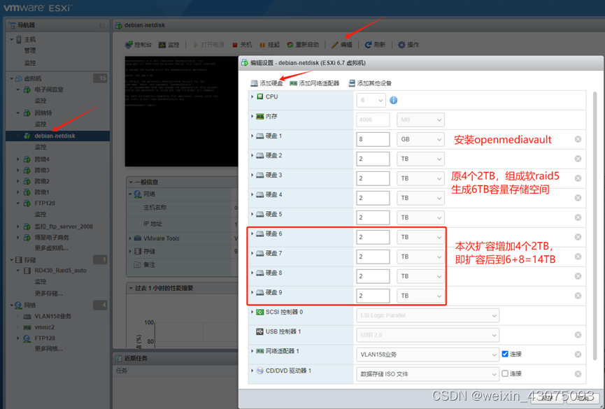Image resolution: width=605 pixels, height=409 pixels.
Task: Toggle CD/DVD drive 1 Connect checkbox
Action: point(505,373)
